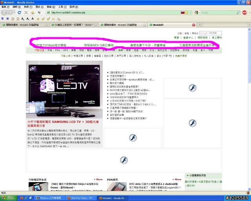This screenshot has height=201, width=251.
Task: Activate the wide Flash banner placeholder
Action: [124, 160]
